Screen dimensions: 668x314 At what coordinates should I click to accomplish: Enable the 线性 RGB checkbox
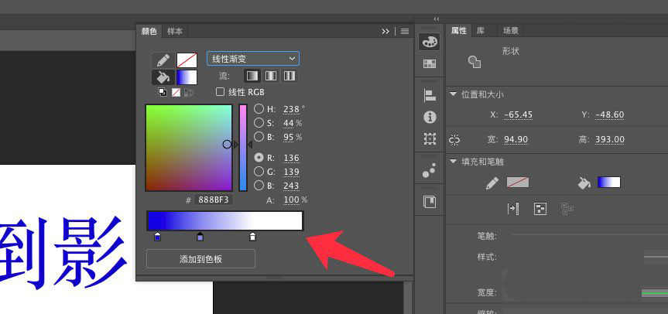(x=221, y=92)
